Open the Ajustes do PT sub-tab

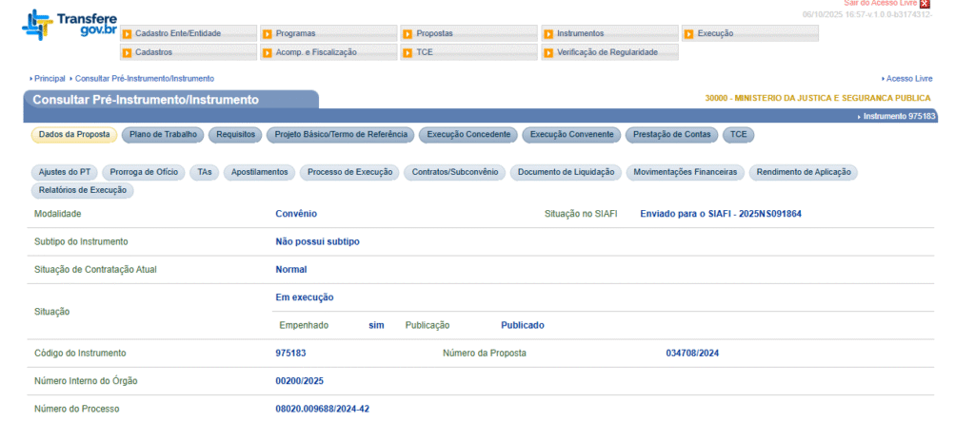[65, 173]
